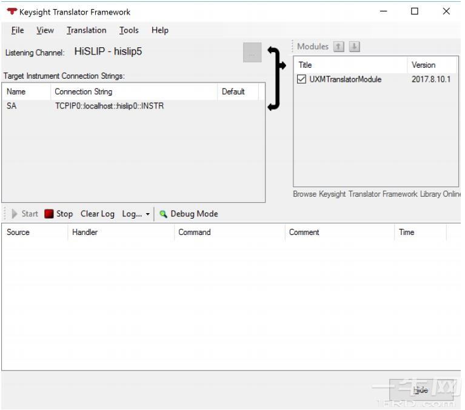Enable Debug Mode via magnifier icon
The image size is (465, 410).
[164, 214]
